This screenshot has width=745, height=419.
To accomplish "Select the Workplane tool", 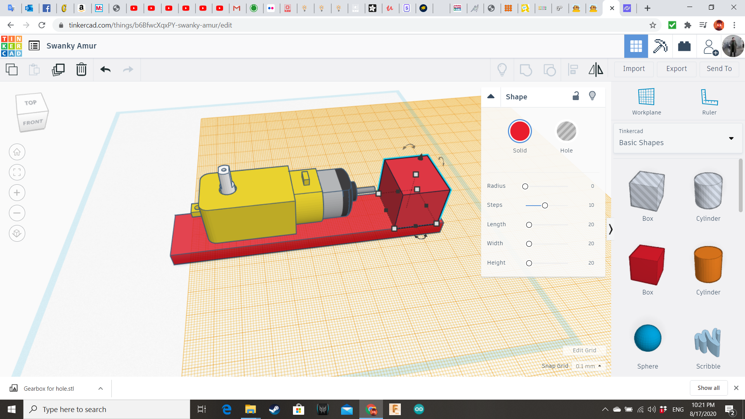I will tap(646, 102).
